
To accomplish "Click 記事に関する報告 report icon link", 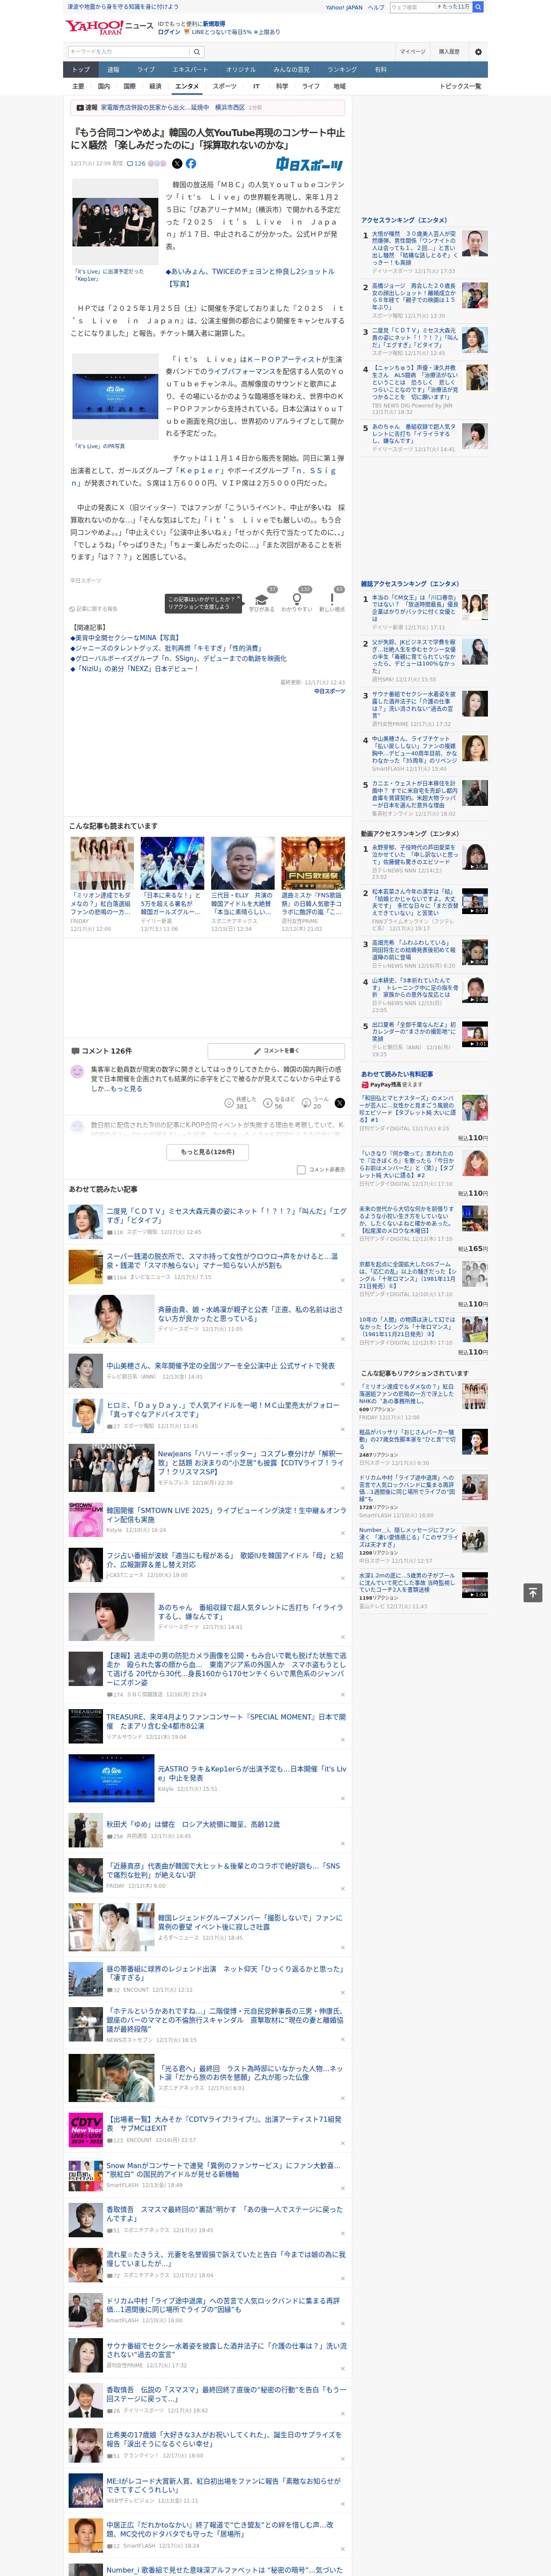I will (94, 608).
